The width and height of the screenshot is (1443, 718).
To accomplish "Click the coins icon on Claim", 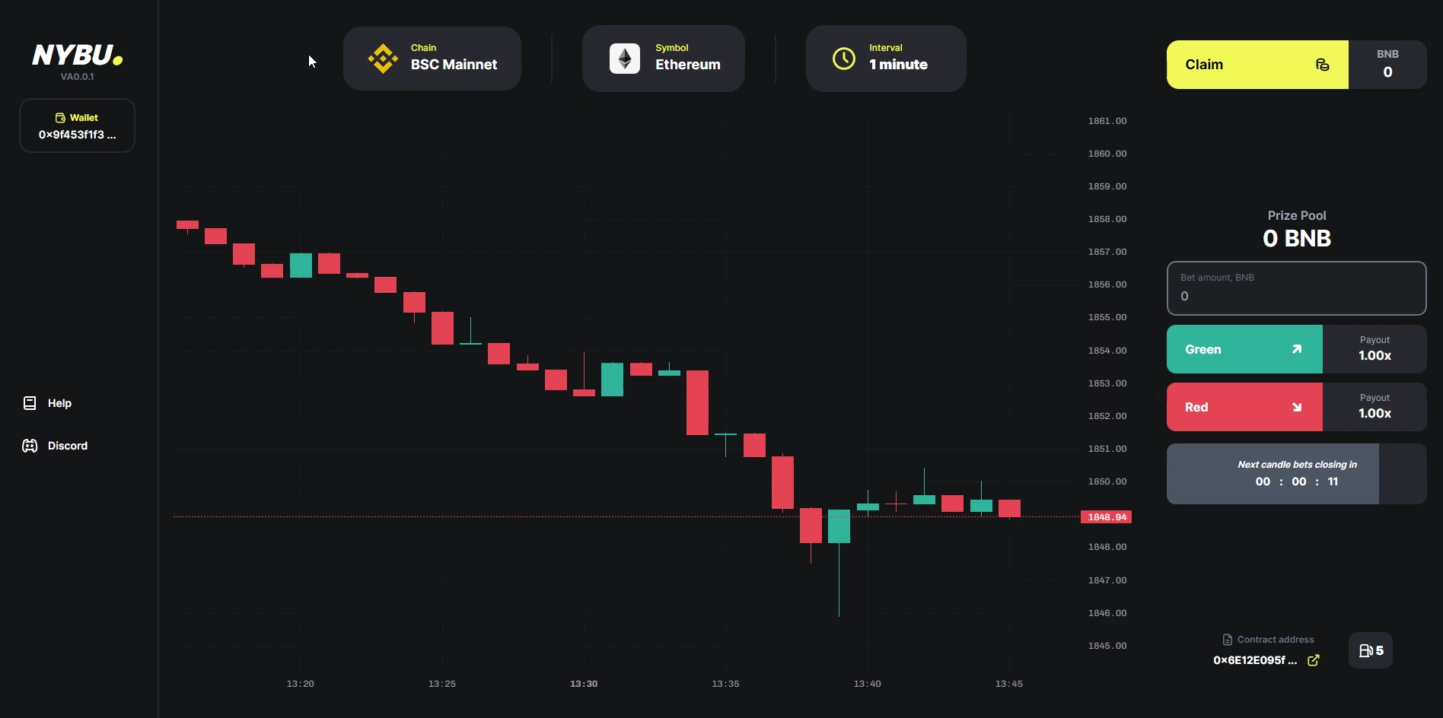I will pyautogui.click(x=1323, y=65).
